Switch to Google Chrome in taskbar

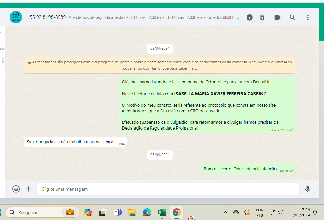click(177, 212)
